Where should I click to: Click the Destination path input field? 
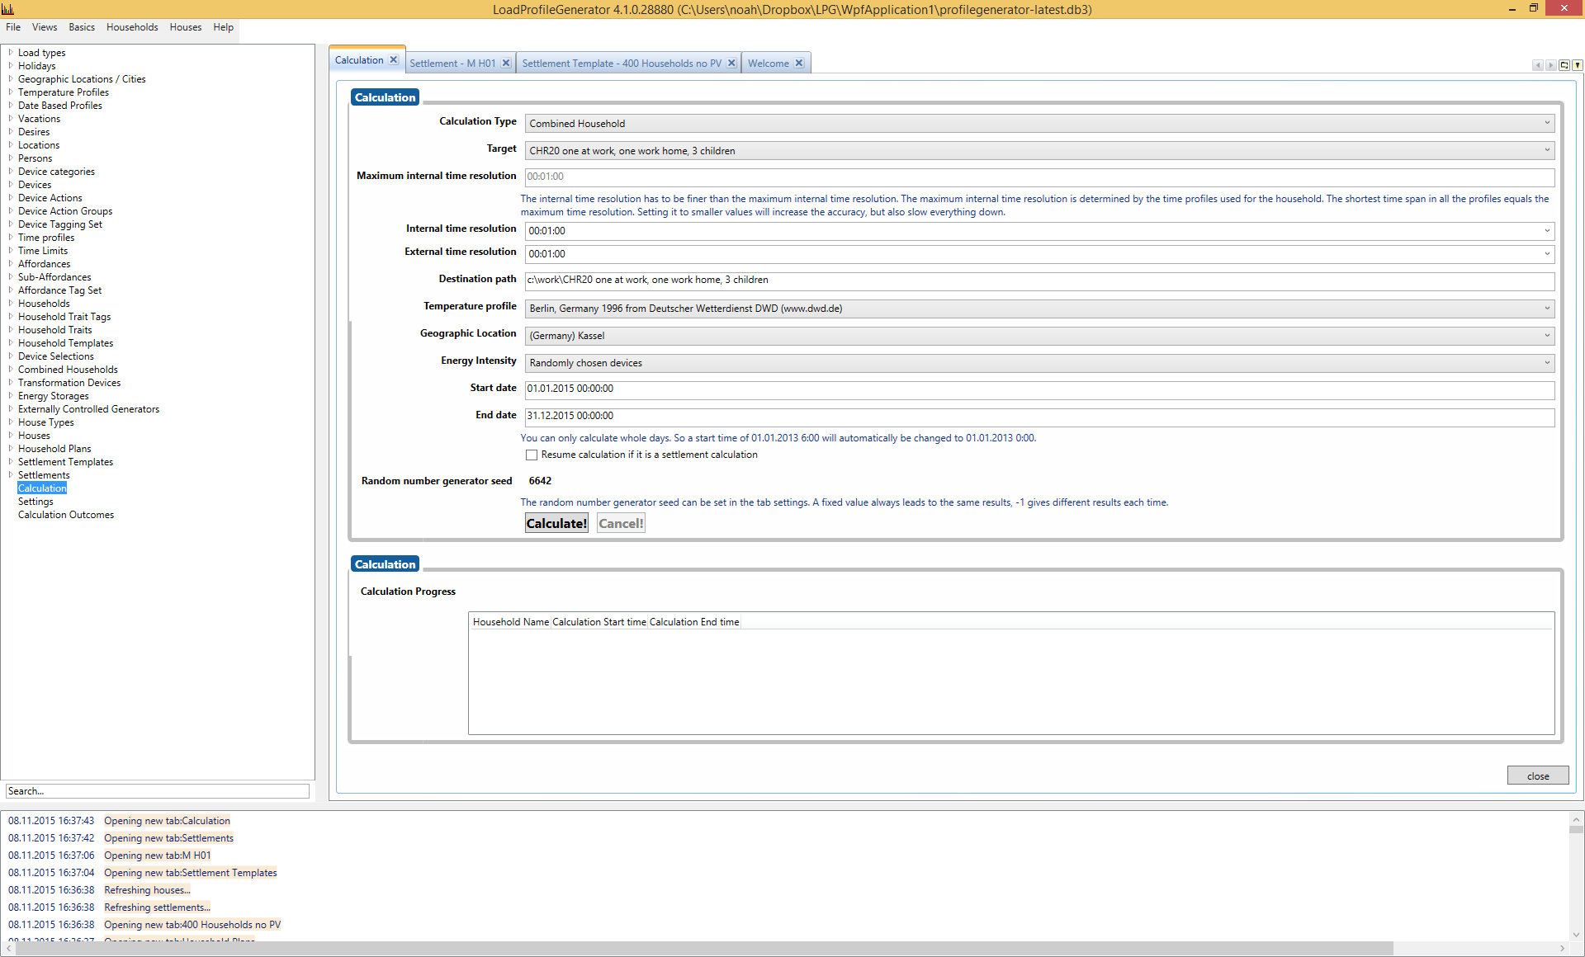[x=1039, y=280]
